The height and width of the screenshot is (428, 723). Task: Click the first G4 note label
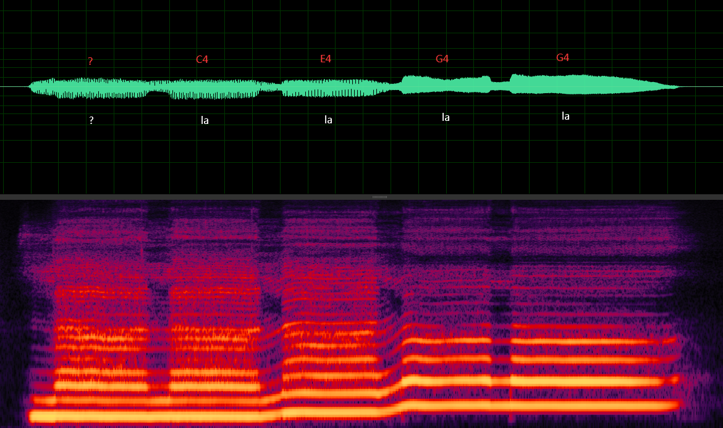(x=442, y=59)
